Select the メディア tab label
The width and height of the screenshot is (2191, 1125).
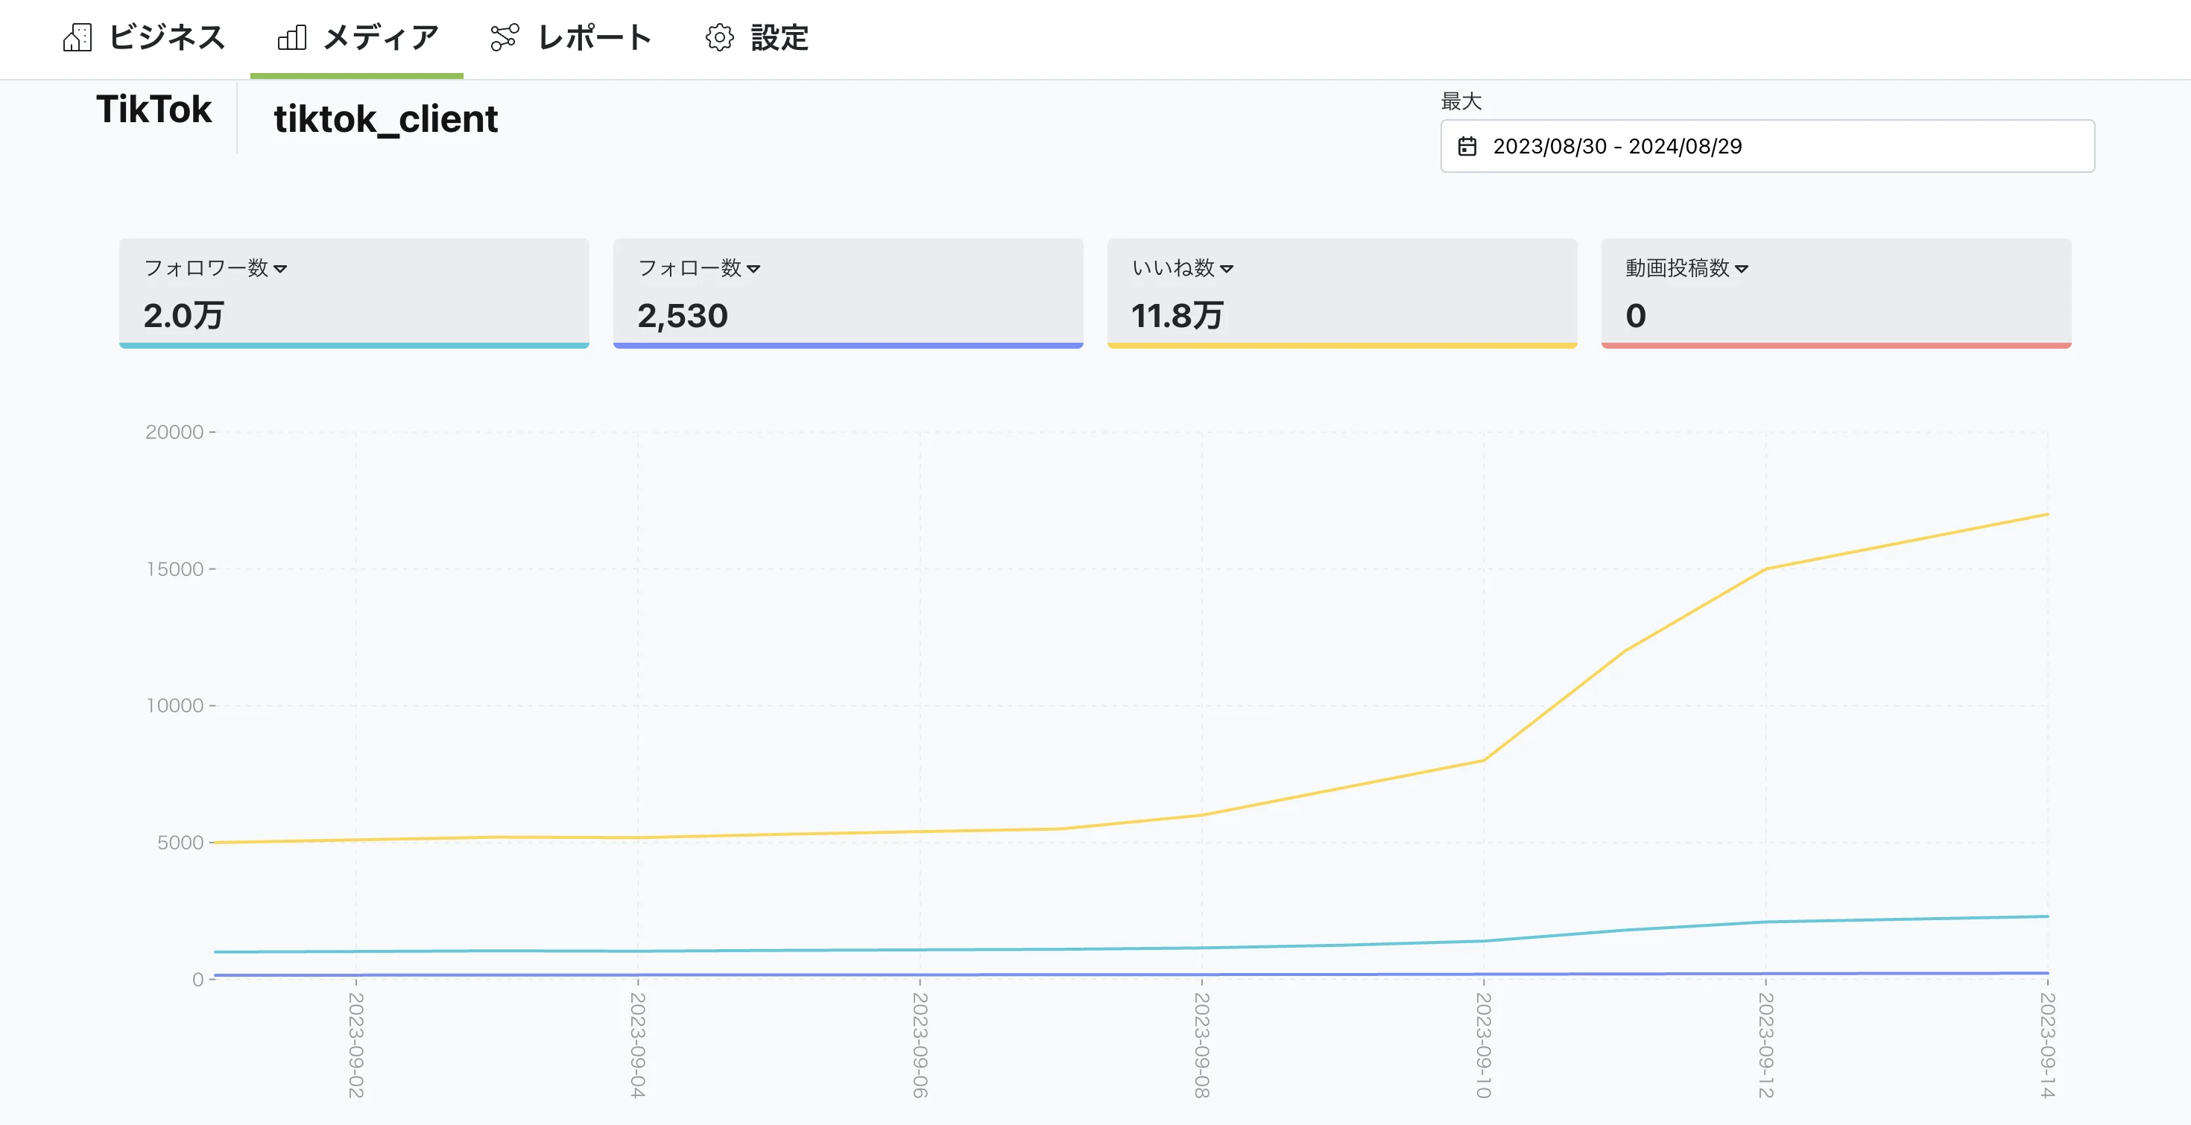(380, 37)
